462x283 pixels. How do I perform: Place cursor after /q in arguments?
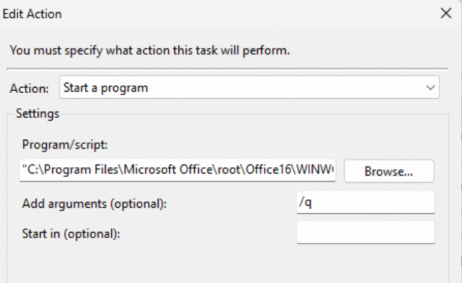pyautogui.click(x=312, y=203)
